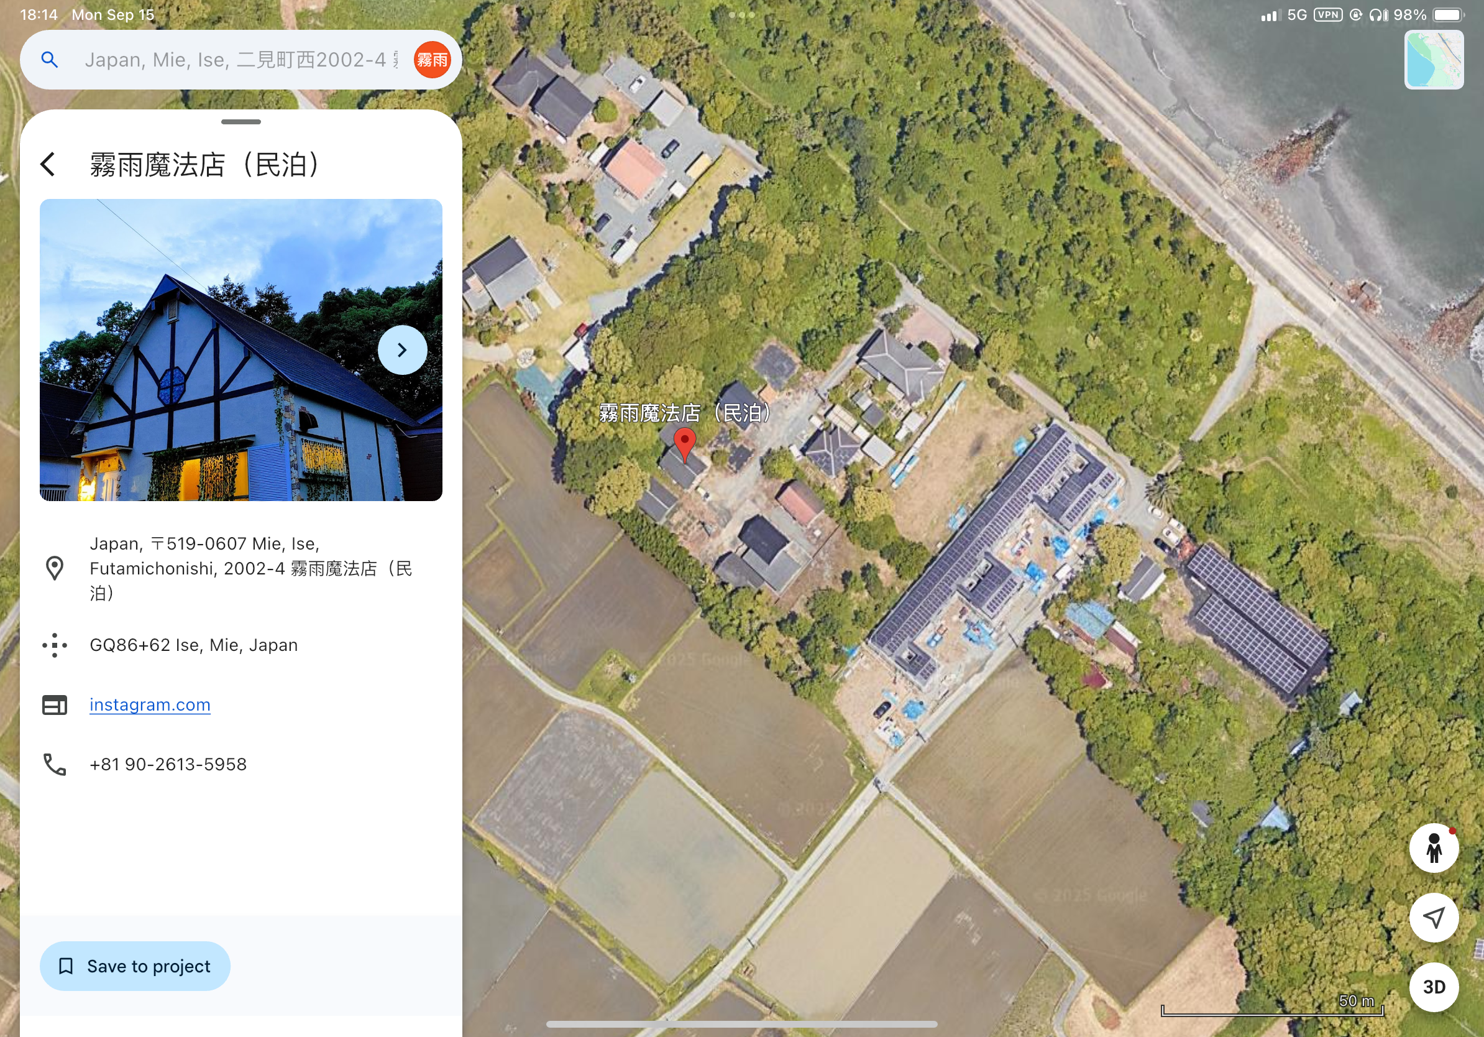Call +81 90-2613-5958
Screen dimensions: 1484x1037
tap(168, 764)
